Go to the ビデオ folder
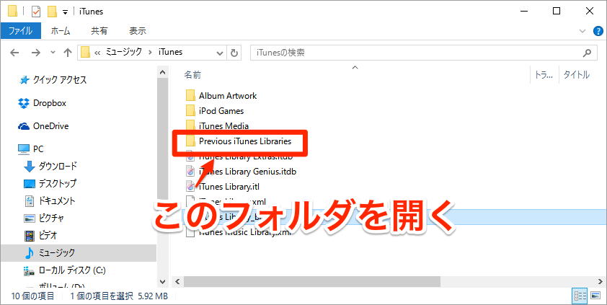Viewport: 607px width, 305px height. point(40,235)
